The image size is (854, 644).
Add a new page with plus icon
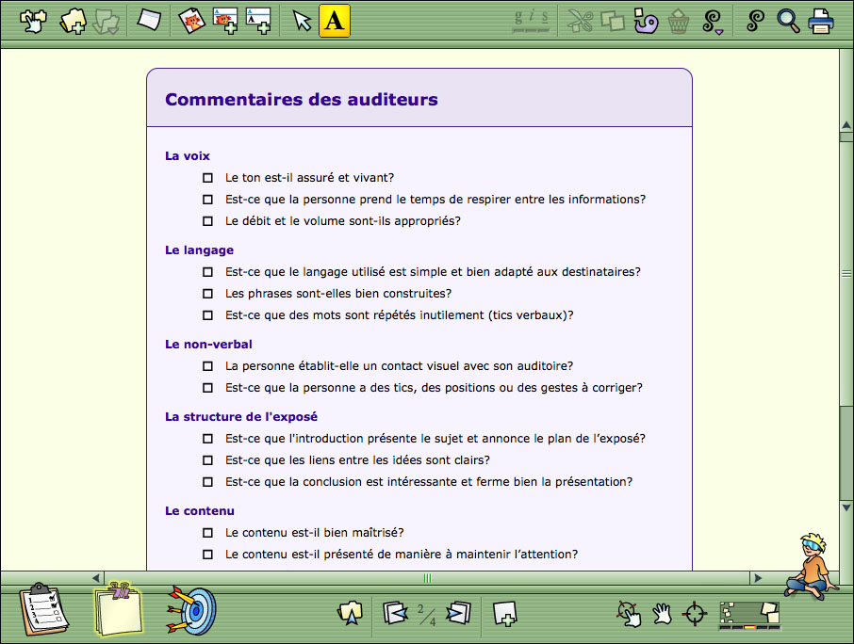click(x=504, y=614)
